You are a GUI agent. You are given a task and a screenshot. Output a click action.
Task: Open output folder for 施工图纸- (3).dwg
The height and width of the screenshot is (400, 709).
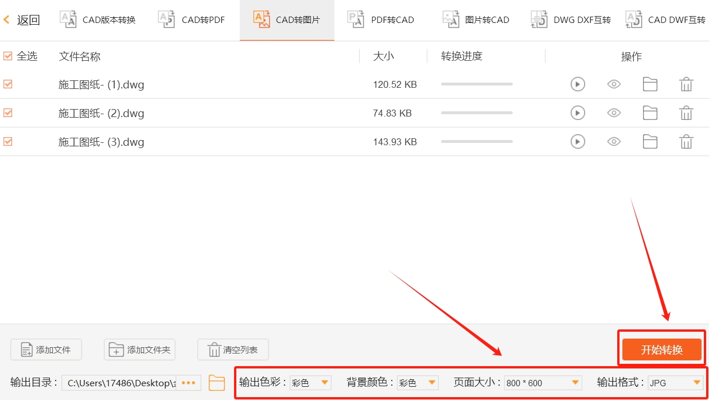650,142
